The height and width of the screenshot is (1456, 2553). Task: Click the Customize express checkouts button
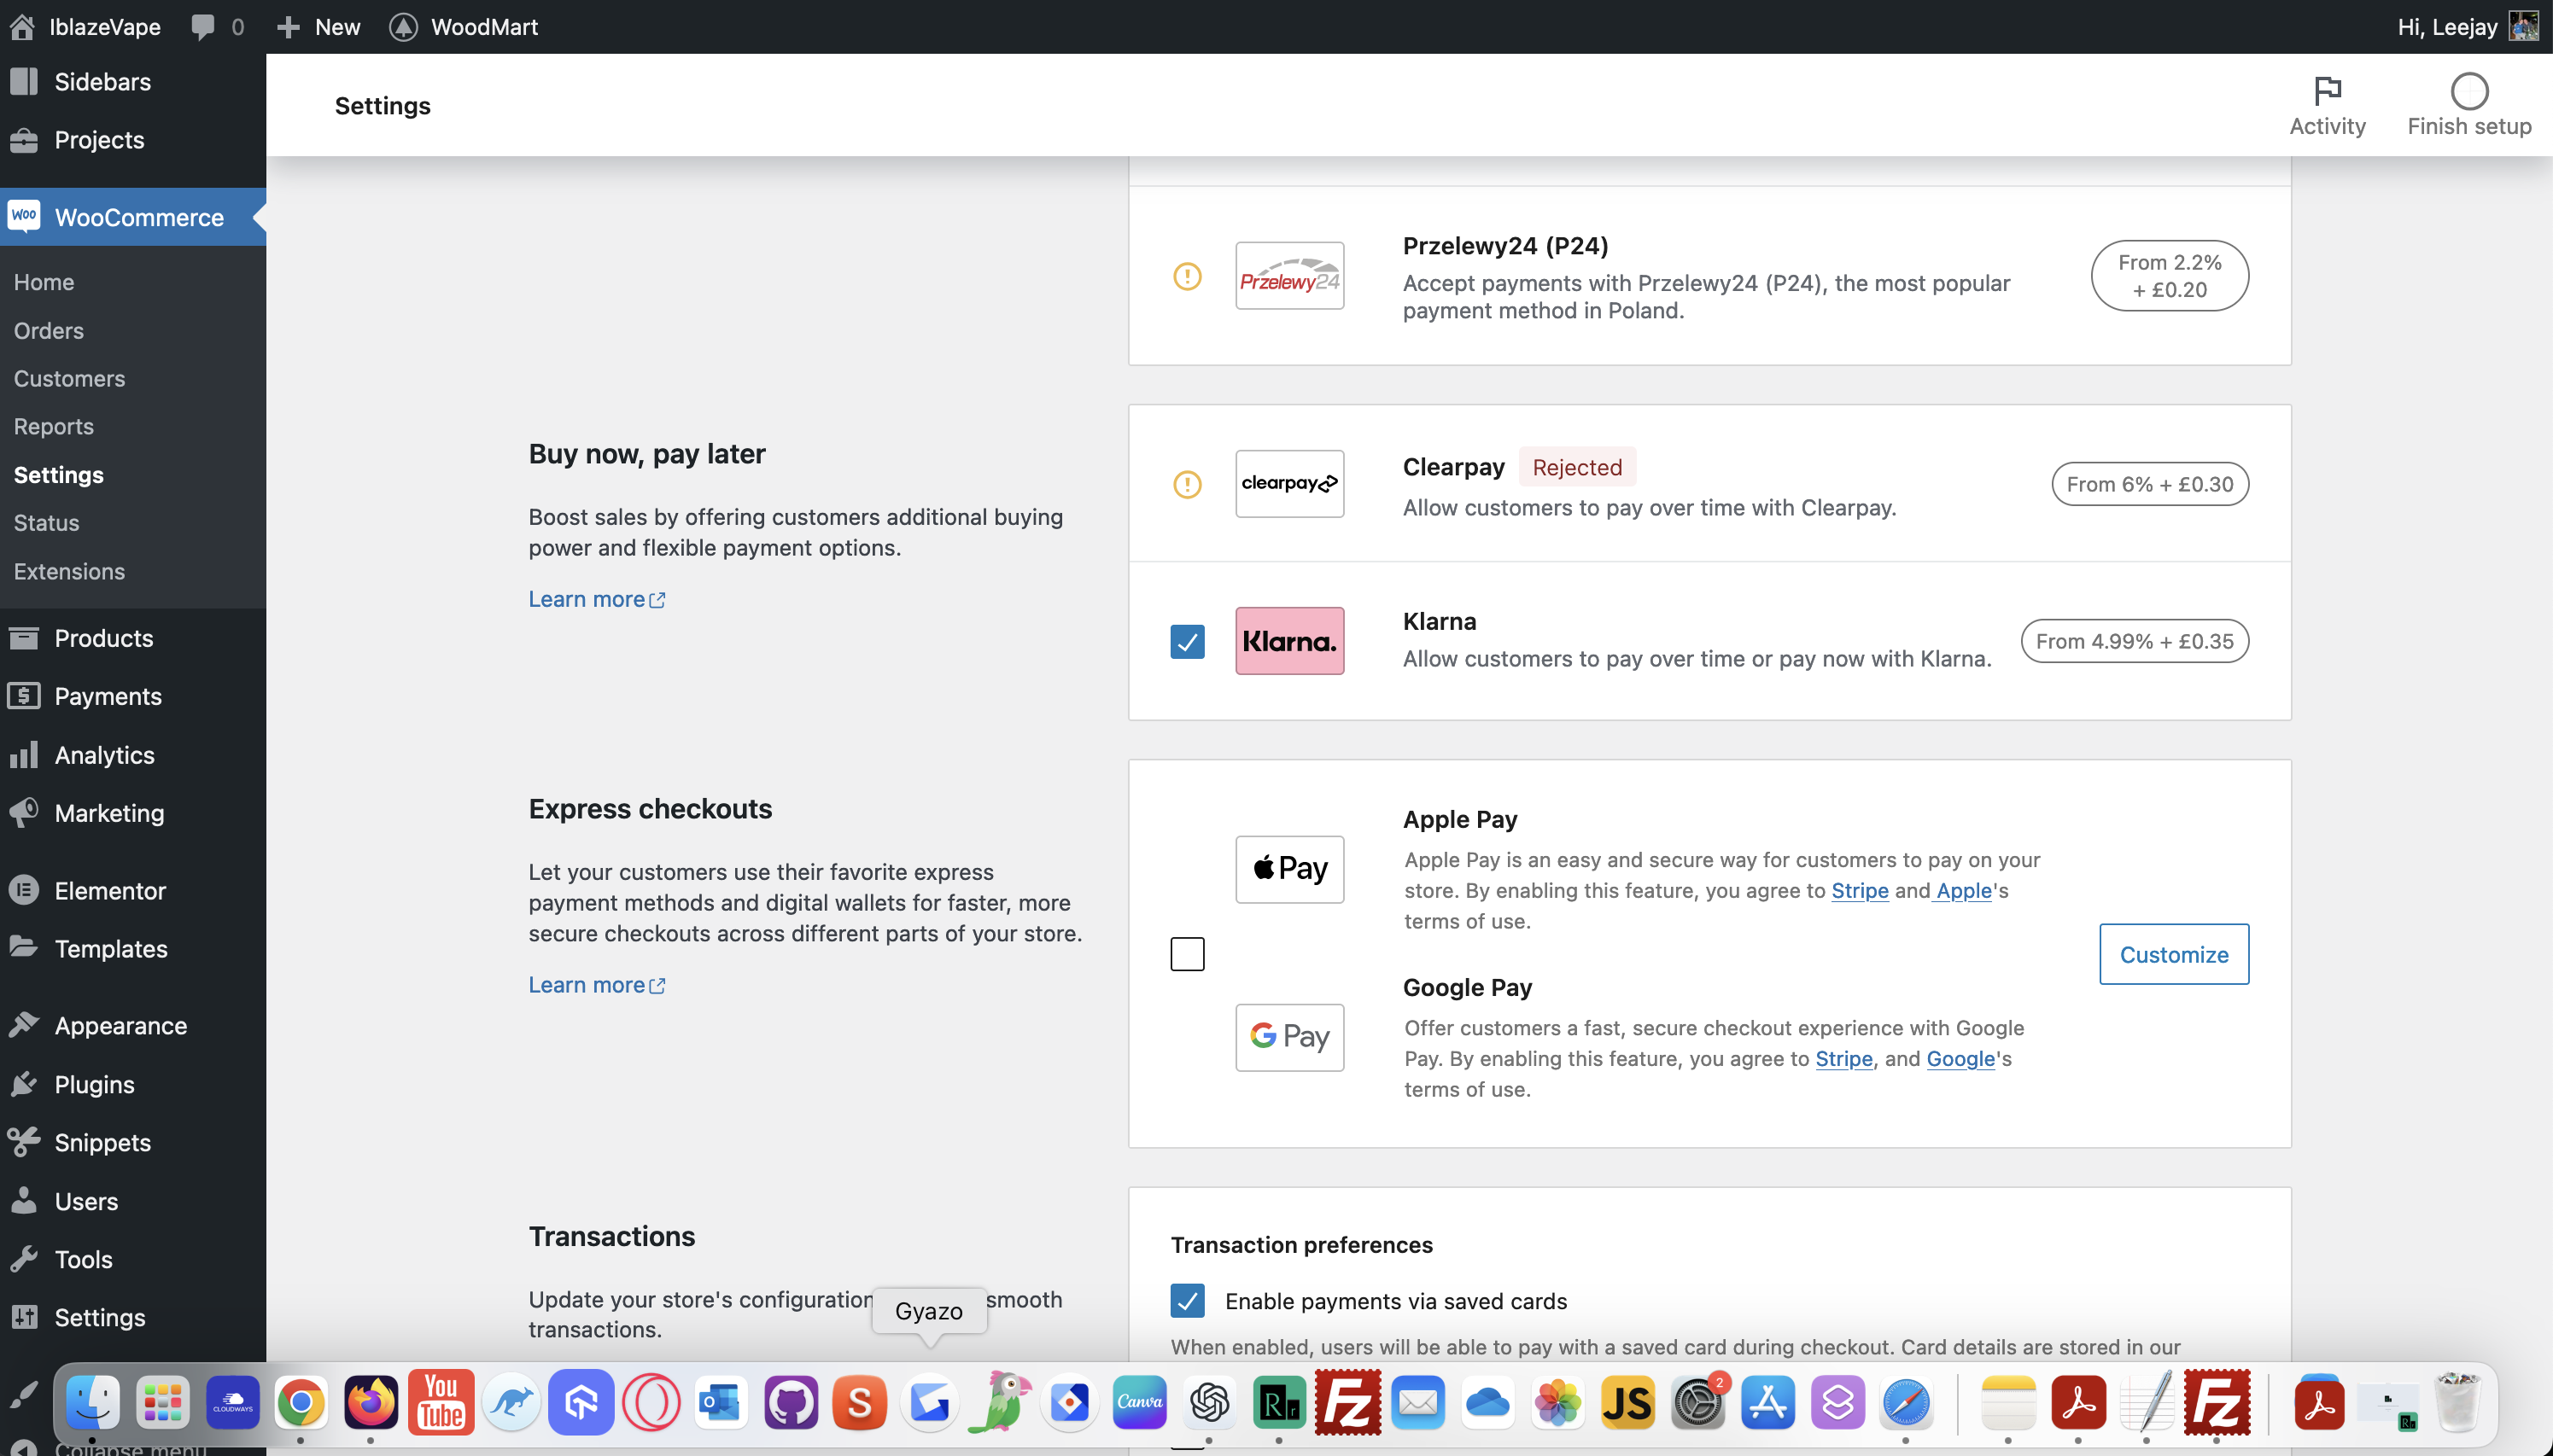click(x=2173, y=954)
